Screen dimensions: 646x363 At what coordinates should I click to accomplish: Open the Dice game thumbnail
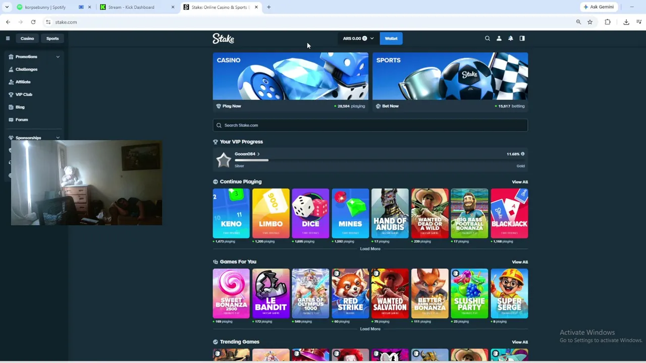coord(310,213)
